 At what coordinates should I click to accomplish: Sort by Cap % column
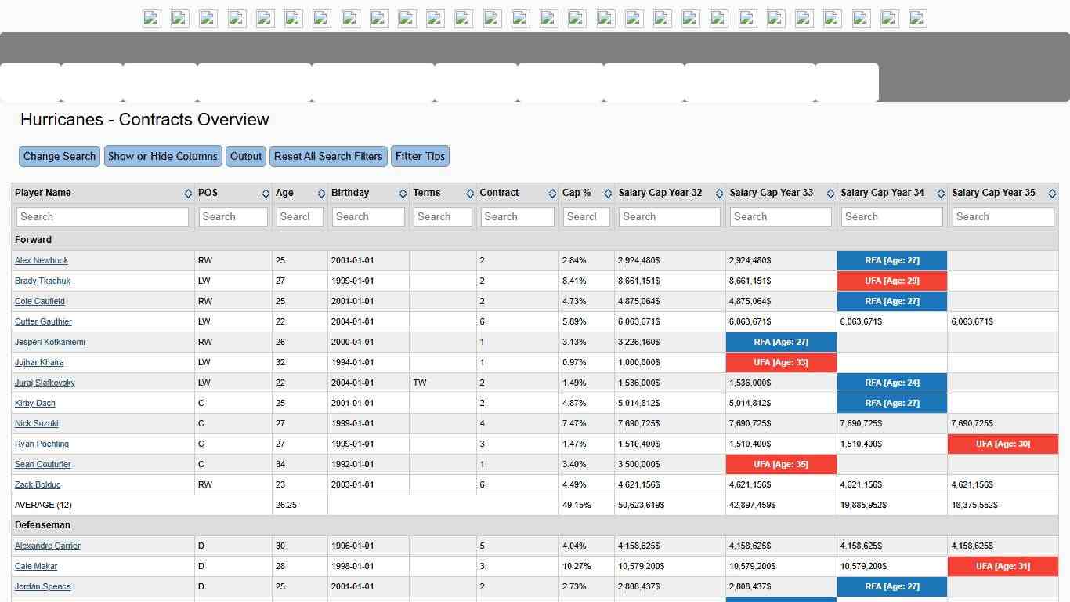[608, 194]
